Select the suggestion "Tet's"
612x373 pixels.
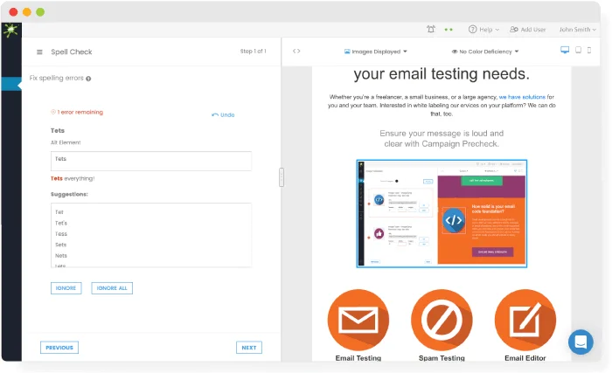pyautogui.click(x=61, y=223)
